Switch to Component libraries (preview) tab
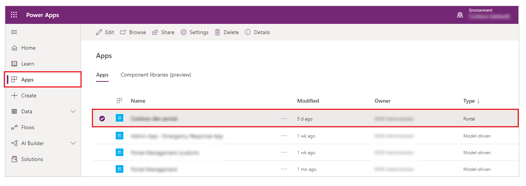This screenshot has height=186, width=526. coord(156,75)
